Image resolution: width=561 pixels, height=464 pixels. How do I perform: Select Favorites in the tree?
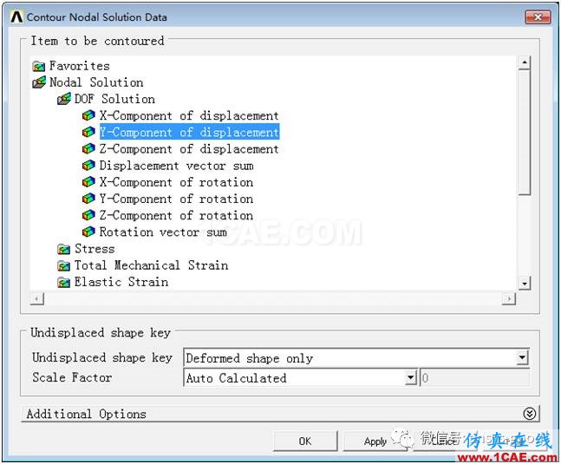click(80, 66)
